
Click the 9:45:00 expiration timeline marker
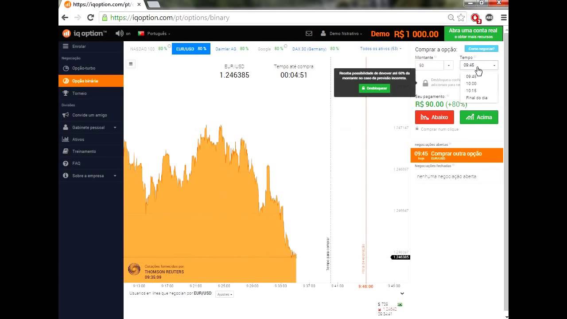coord(365,286)
